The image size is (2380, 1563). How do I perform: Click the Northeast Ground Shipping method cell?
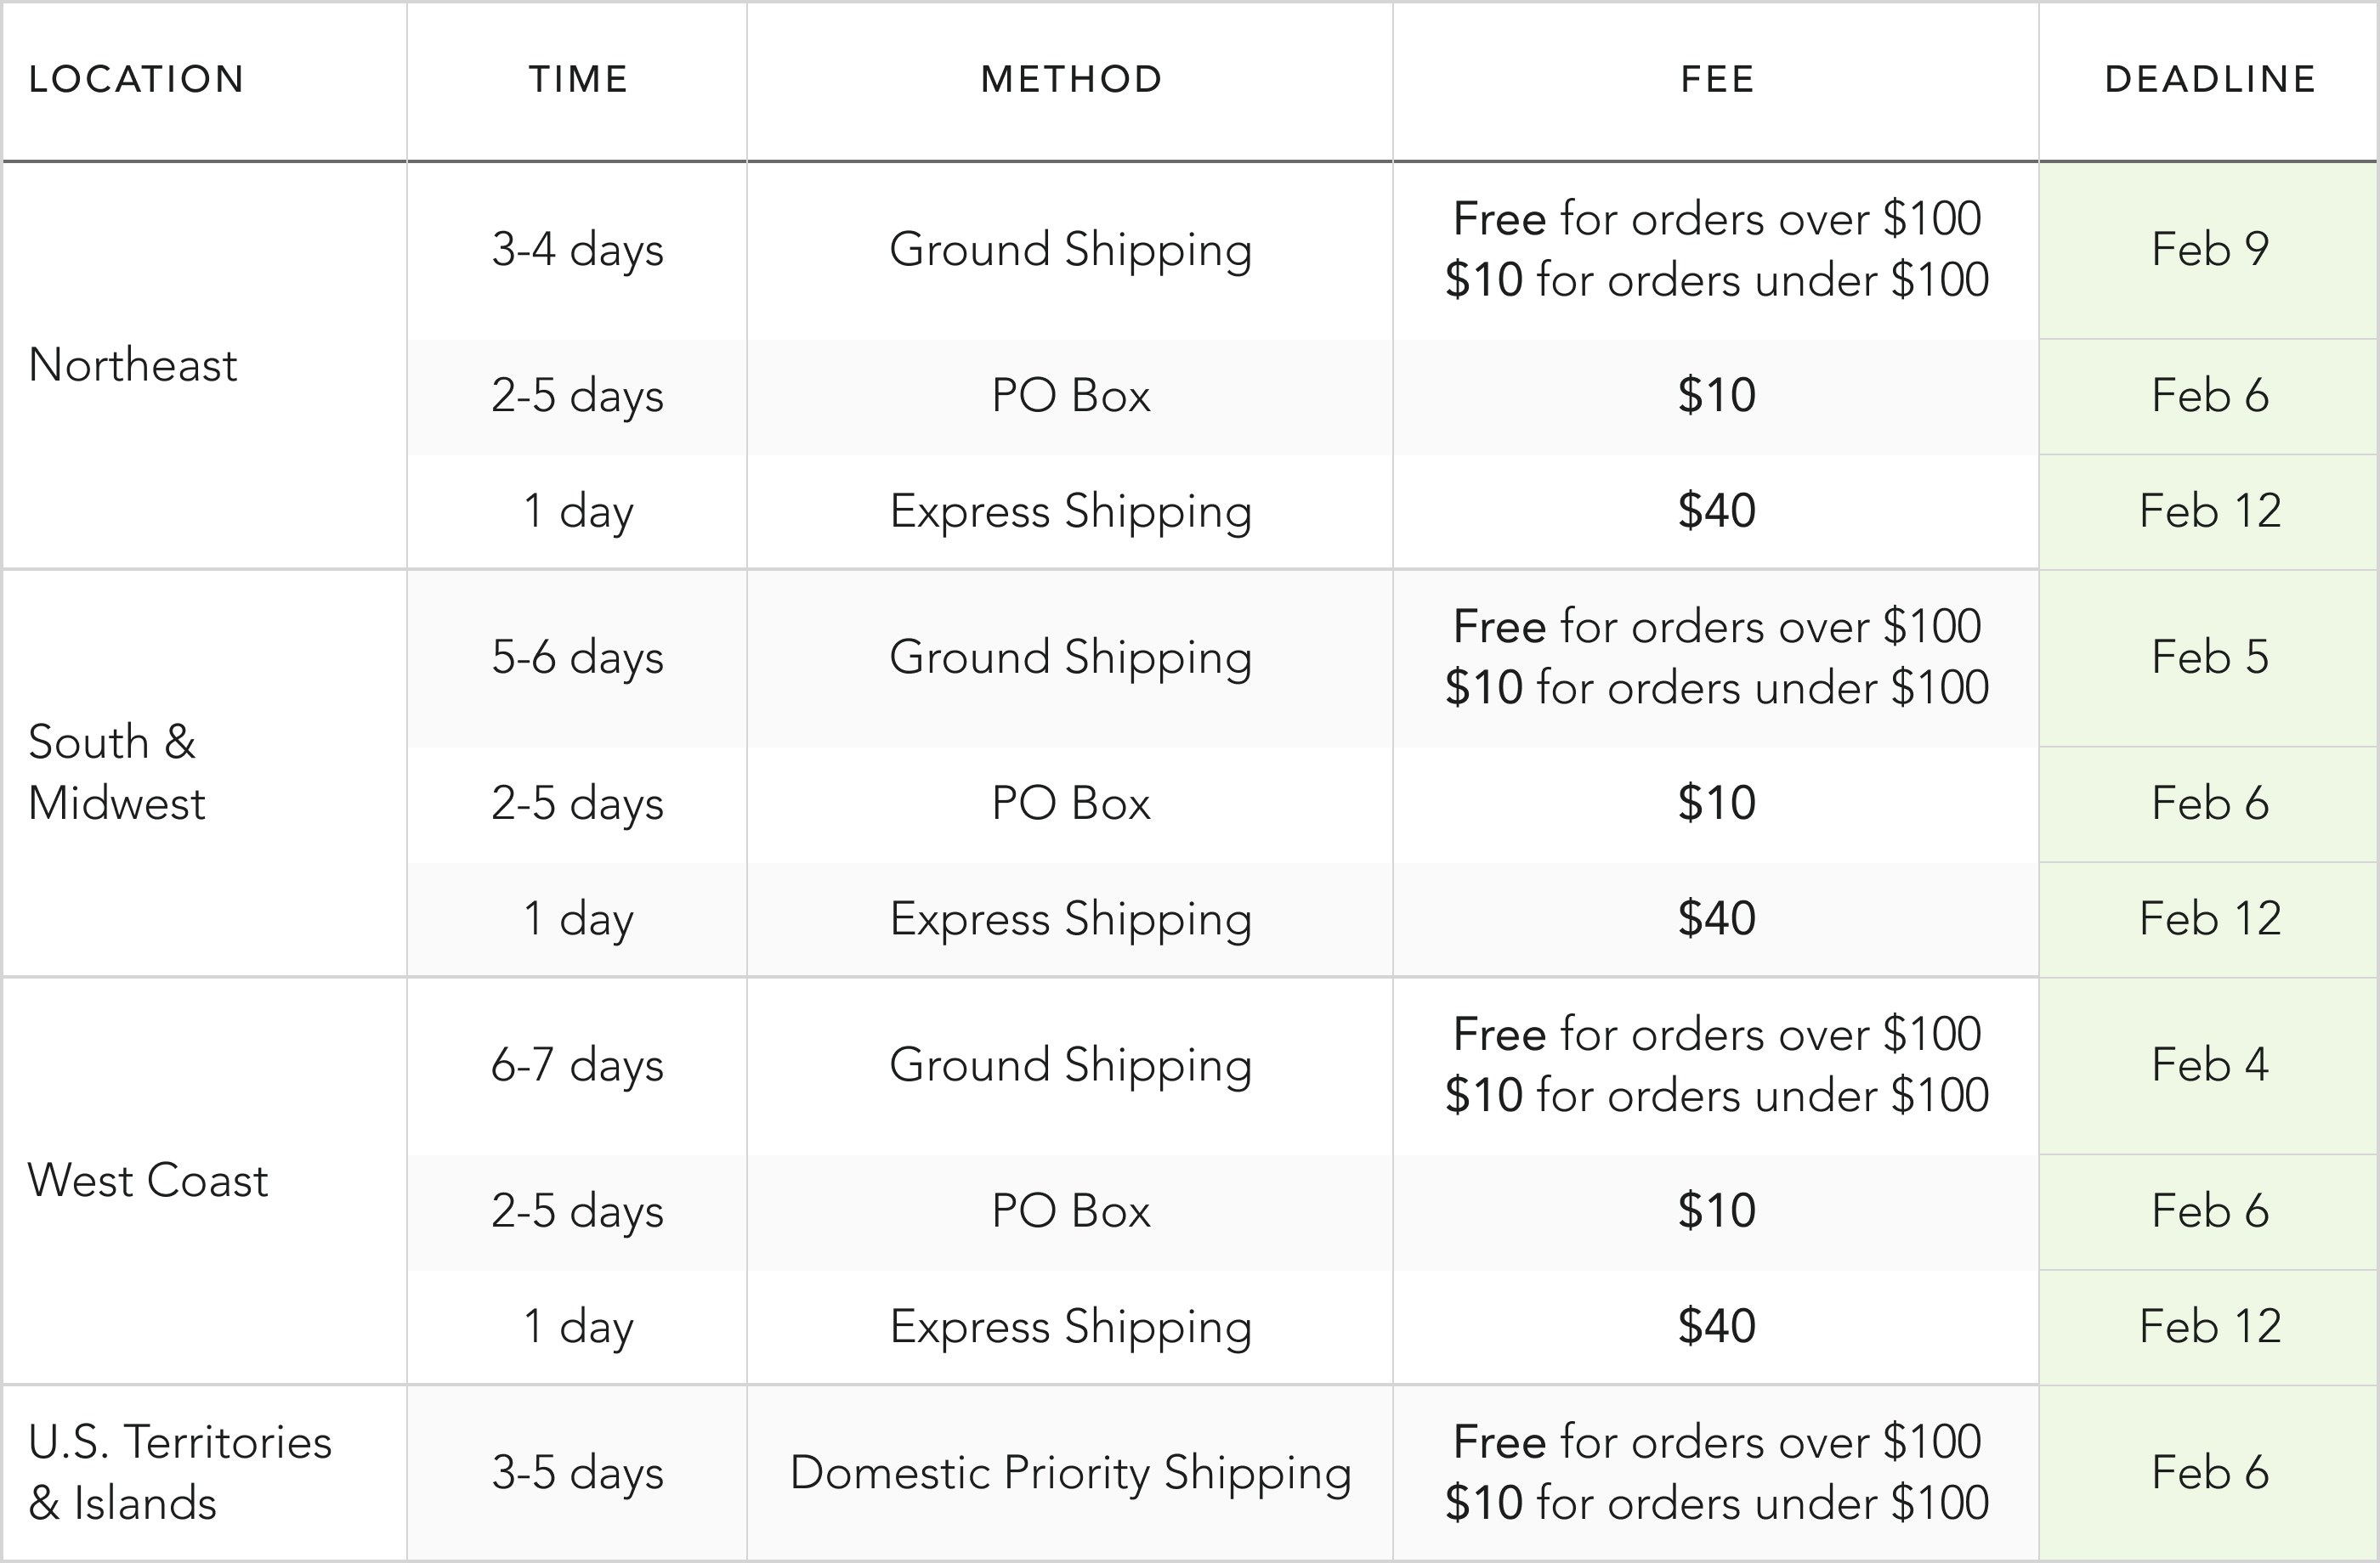[1070, 250]
